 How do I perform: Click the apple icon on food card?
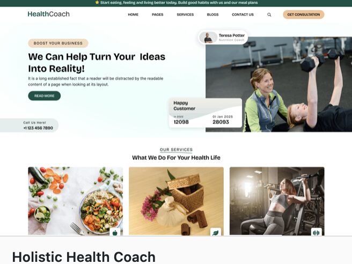115,232
